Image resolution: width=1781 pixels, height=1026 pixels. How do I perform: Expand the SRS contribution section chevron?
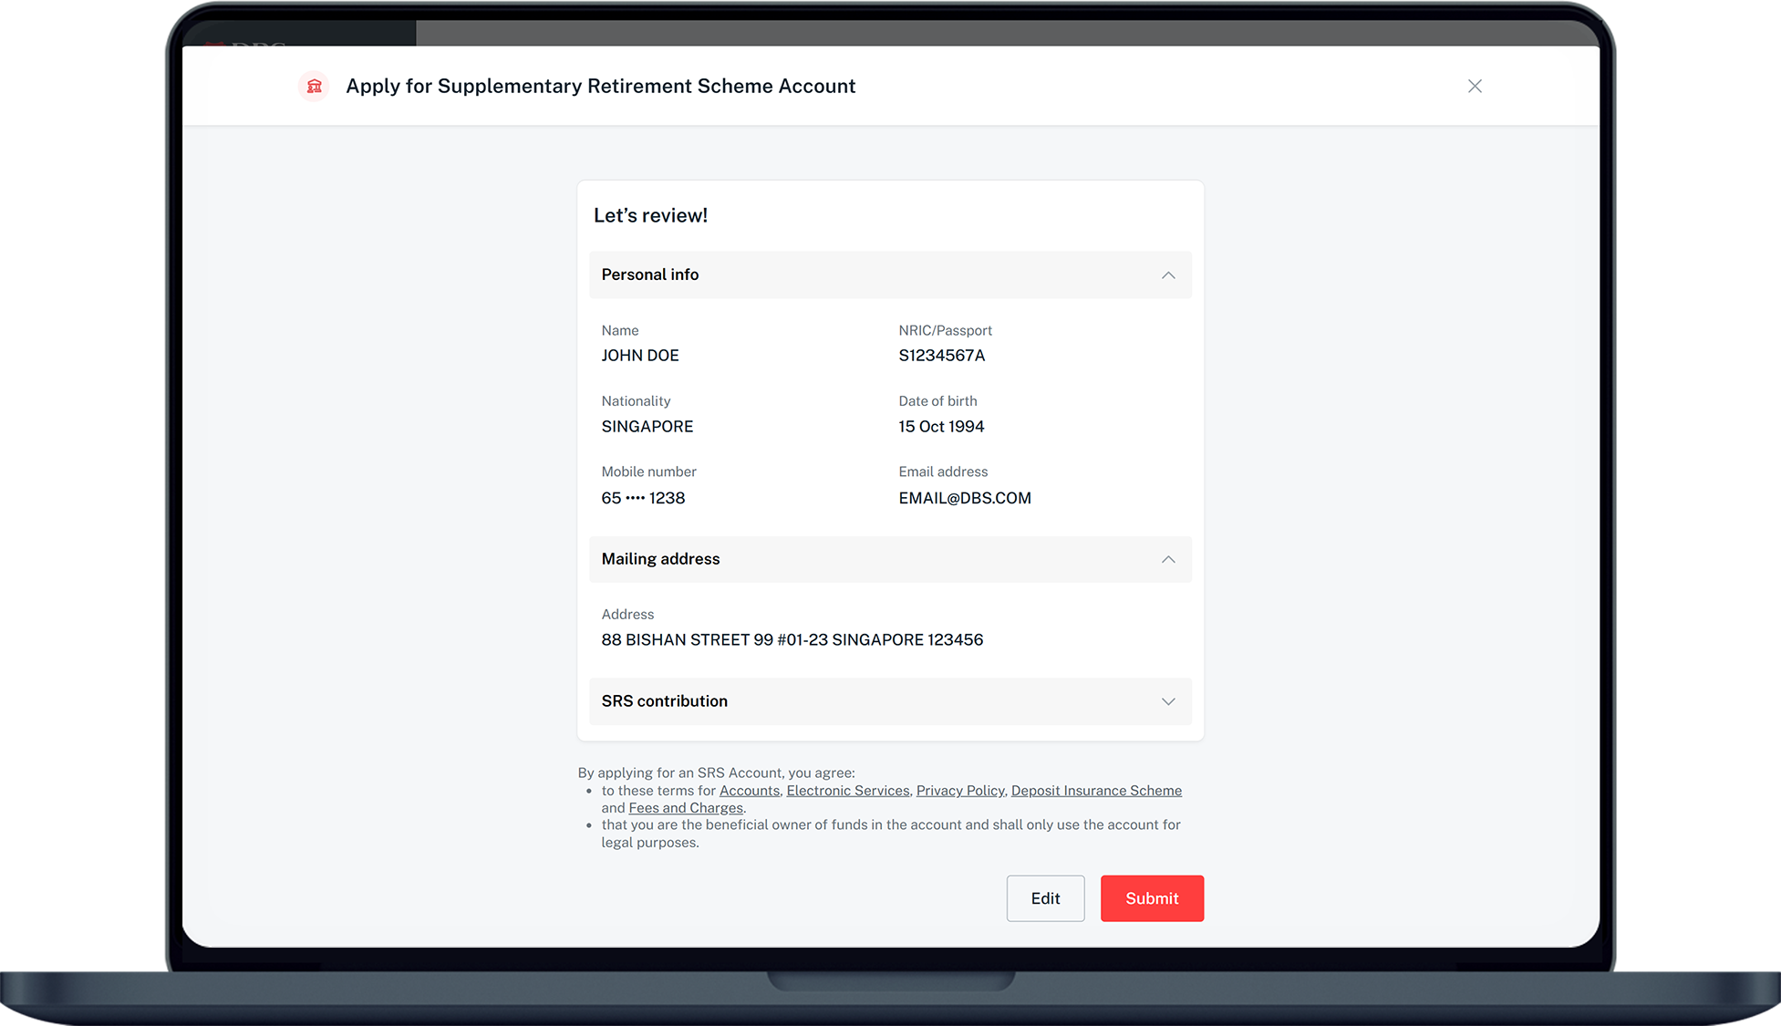pos(1168,701)
